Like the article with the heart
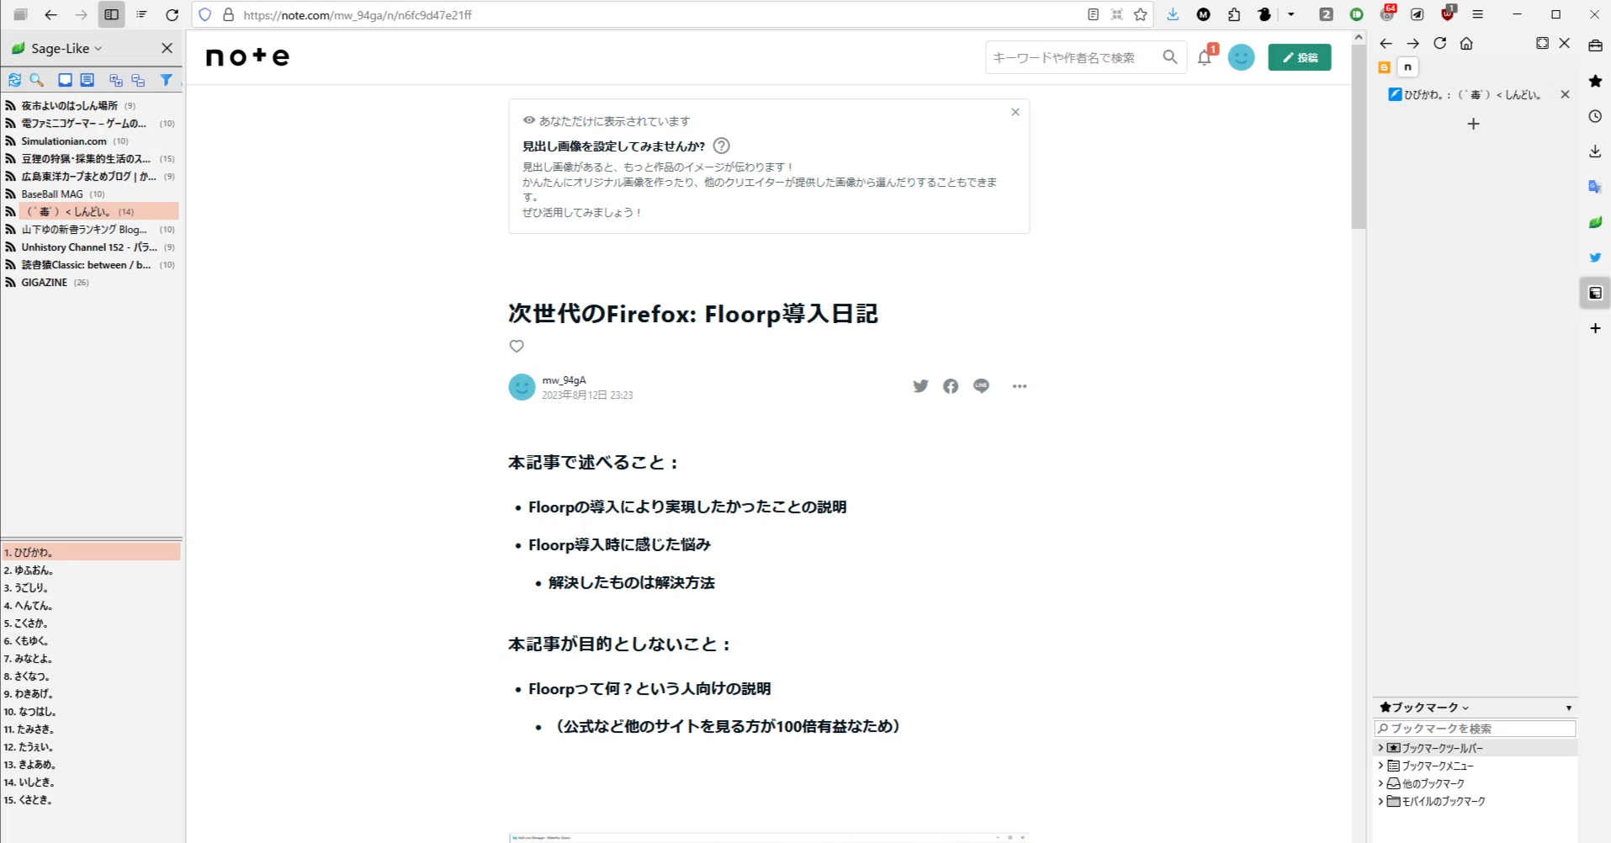This screenshot has height=843, width=1611. [517, 346]
